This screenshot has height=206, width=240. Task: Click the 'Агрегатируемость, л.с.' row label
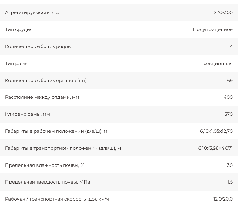pos(32,12)
